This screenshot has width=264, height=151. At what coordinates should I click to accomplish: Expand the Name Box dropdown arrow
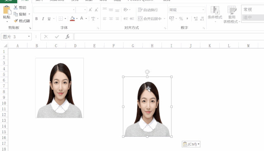[x=29, y=37]
